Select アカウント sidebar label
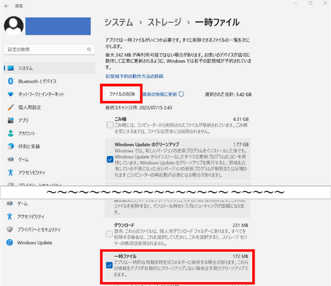The image size is (331, 286). [x=26, y=133]
